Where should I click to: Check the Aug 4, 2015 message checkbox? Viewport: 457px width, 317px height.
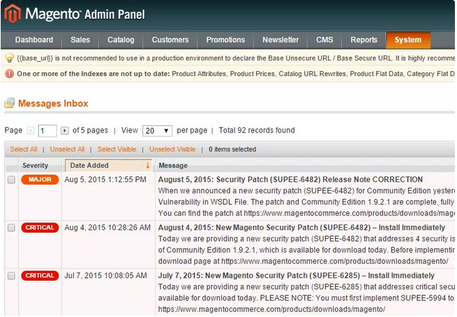coord(11,228)
